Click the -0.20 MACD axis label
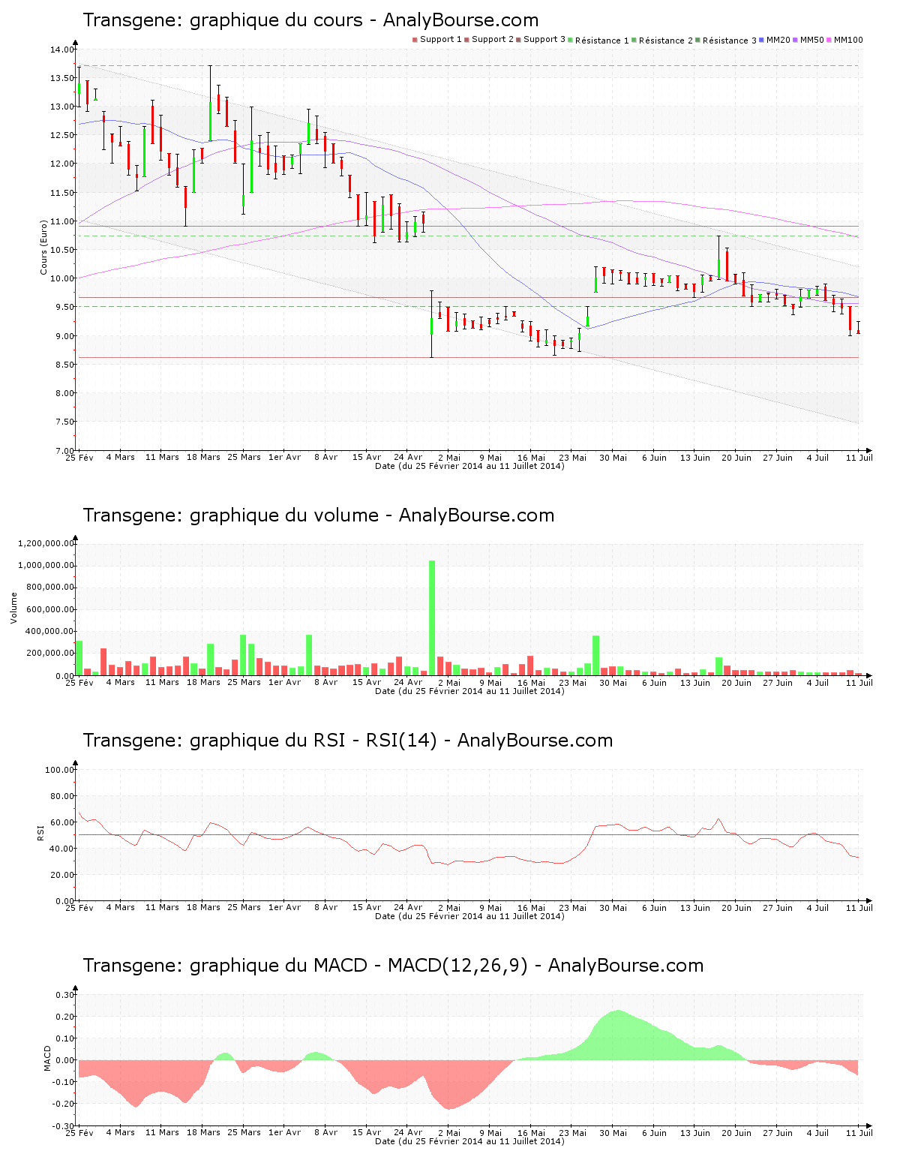The height and width of the screenshot is (1163, 900). tap(62, 1104)
